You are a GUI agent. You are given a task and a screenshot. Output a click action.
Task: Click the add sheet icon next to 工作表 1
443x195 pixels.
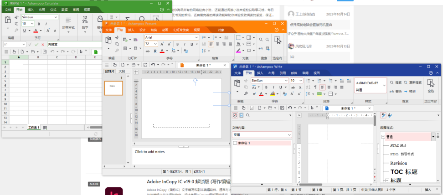[45, 128]
